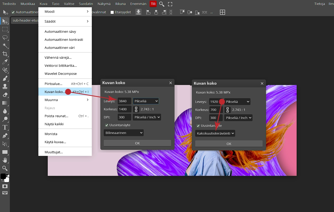
Task: Select the Magic Wand tool
Action: [x=5, y=46]
